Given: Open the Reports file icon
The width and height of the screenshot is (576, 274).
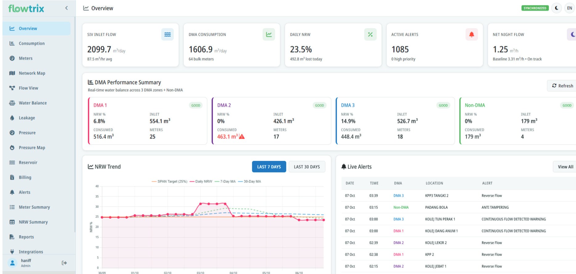Looking at the screenshot, I should pos(12,237).
